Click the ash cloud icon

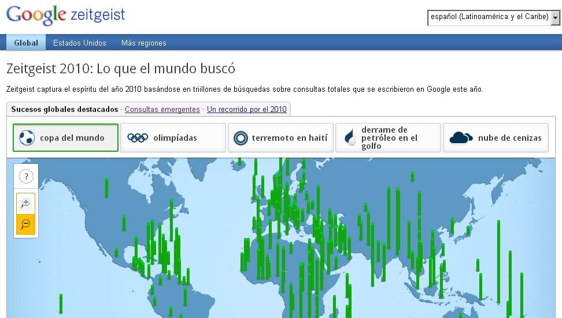tap(461, 137)
